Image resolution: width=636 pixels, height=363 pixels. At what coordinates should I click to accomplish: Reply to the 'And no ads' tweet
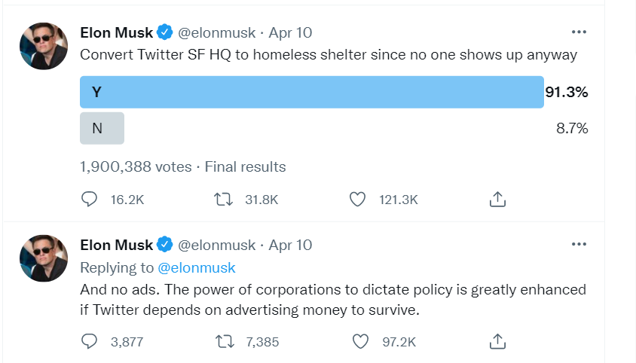[90, 341]
